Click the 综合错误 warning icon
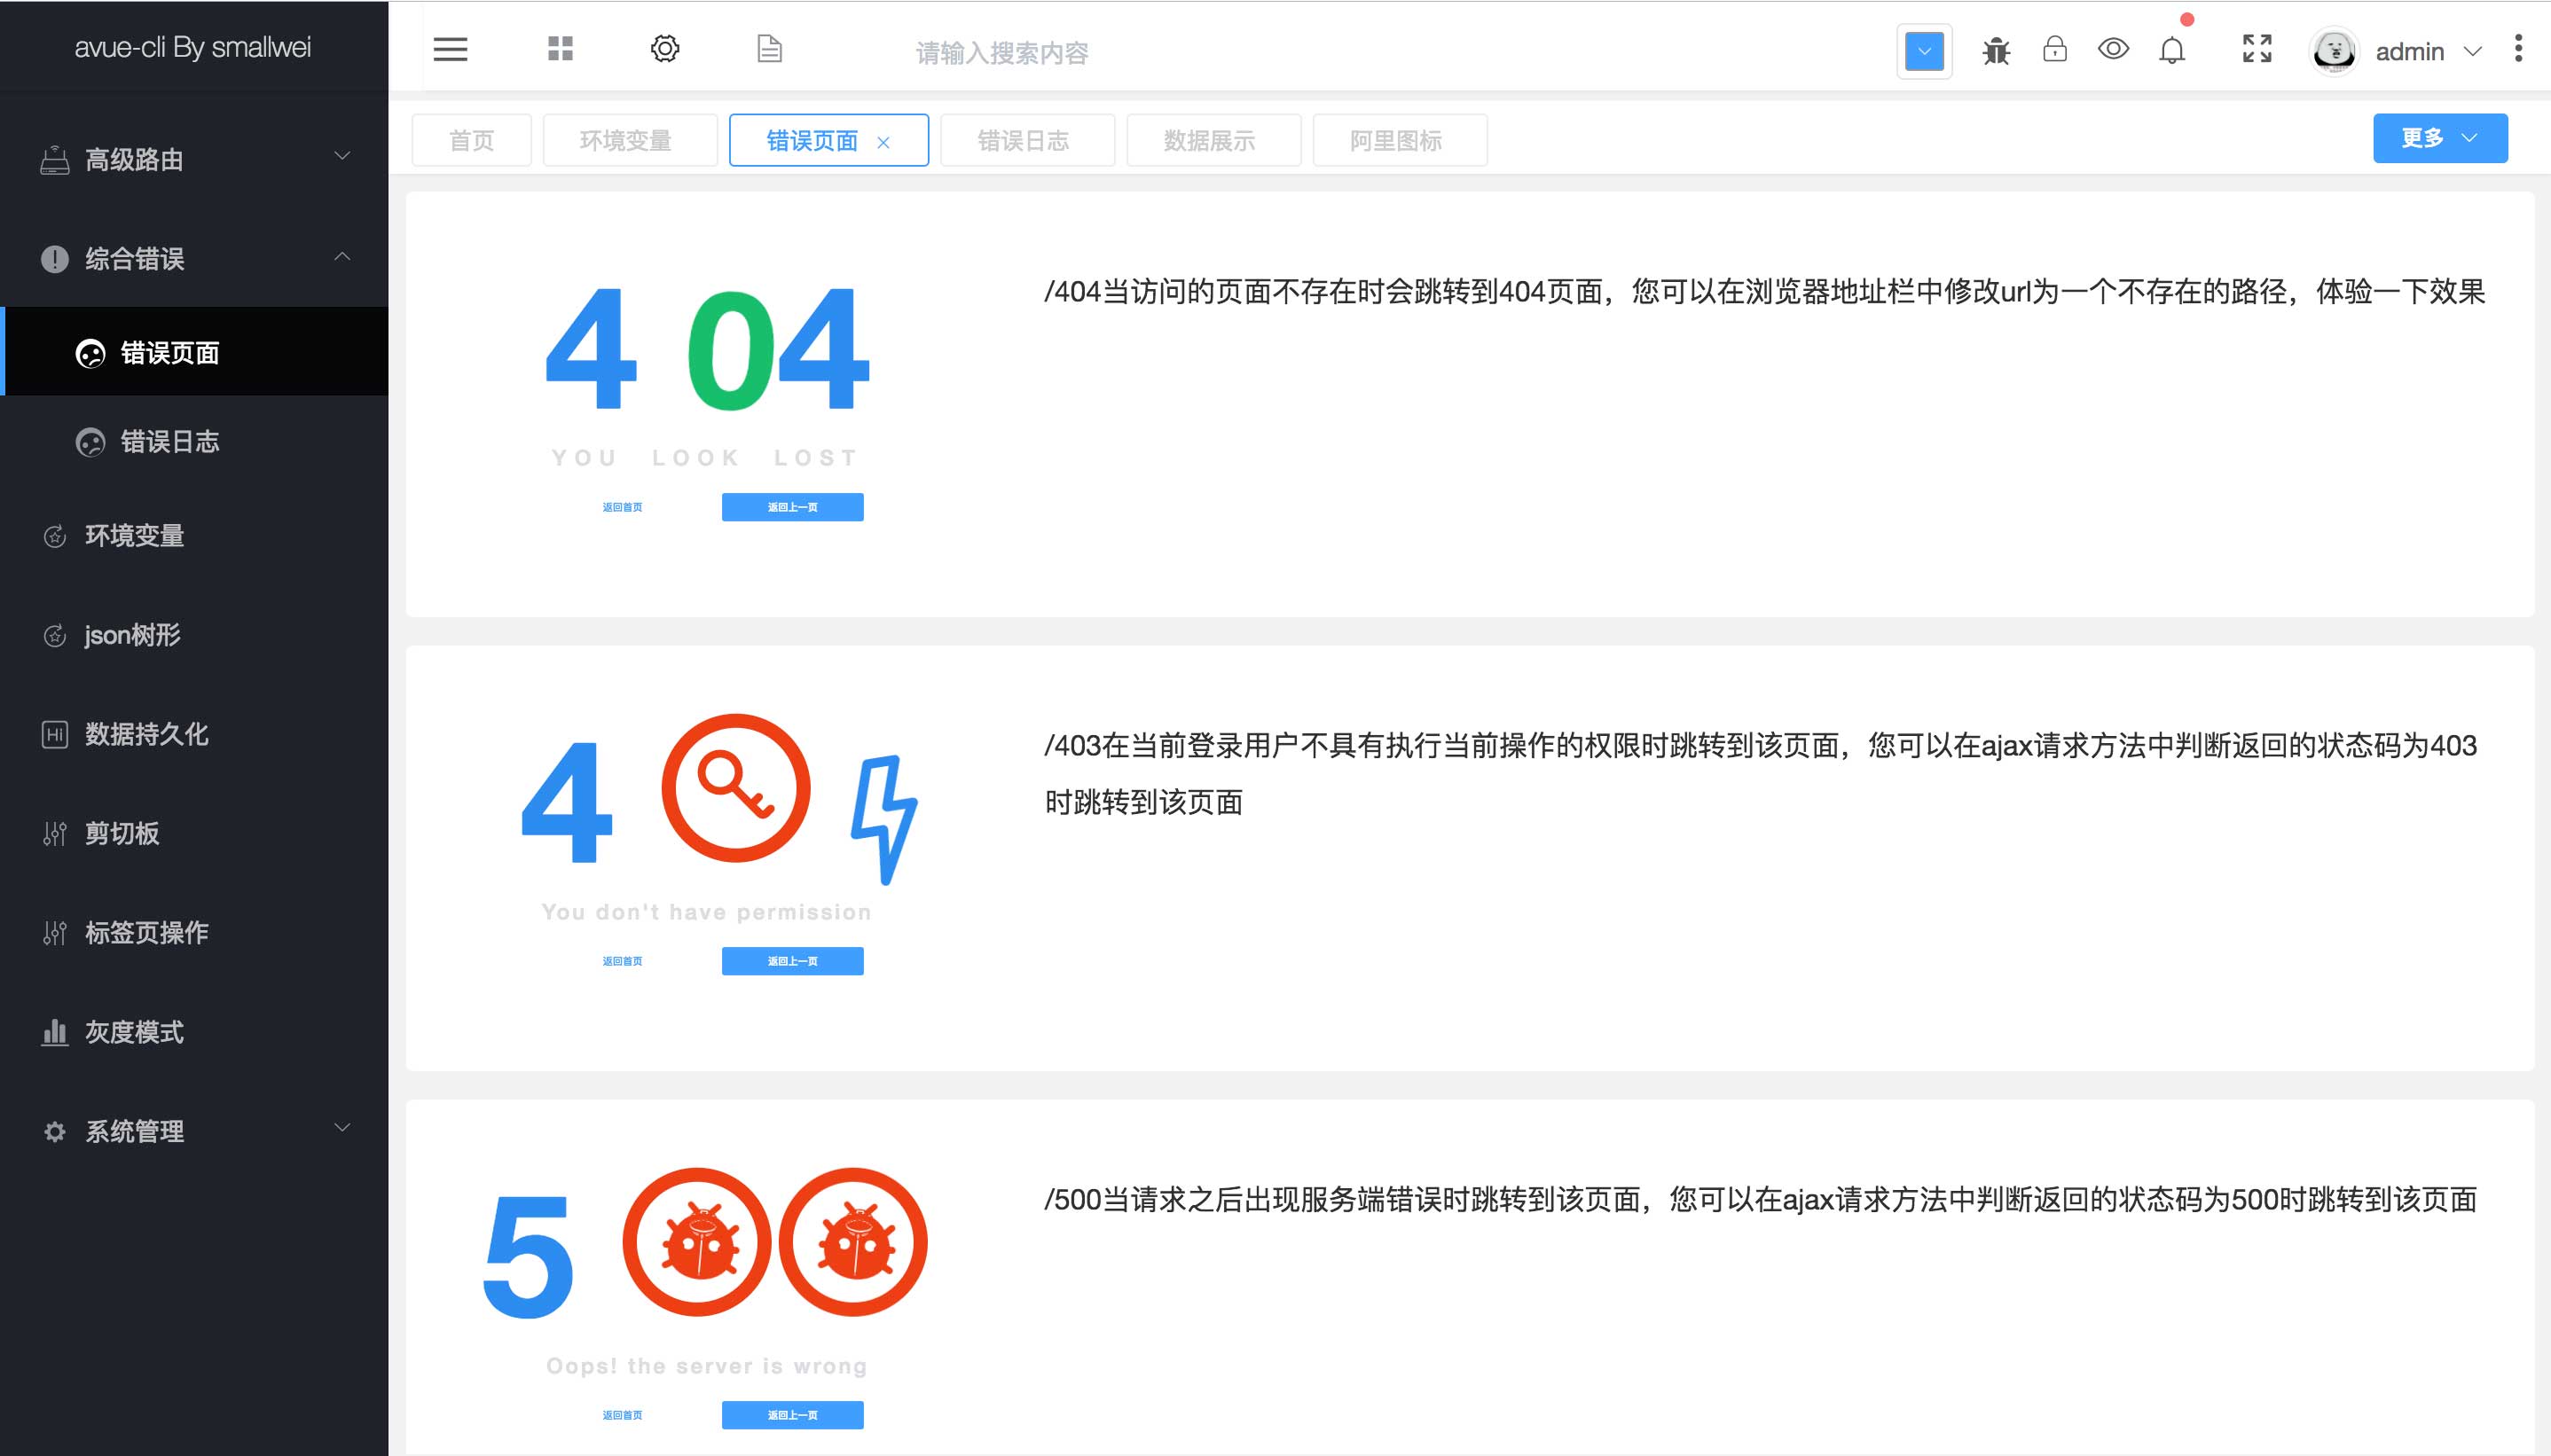This screenshot has width=2551, height=1456. click(x=54, y=259)
